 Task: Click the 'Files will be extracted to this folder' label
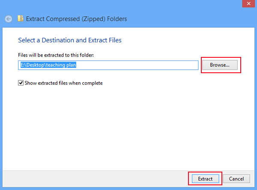click(56, 55)
